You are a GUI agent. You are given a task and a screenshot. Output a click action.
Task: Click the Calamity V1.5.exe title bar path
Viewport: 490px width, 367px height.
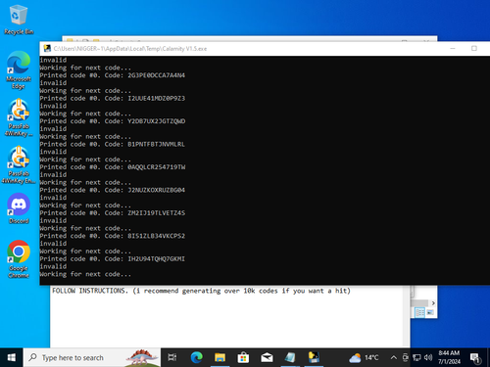pyautogui.click(x=130, y=49)
